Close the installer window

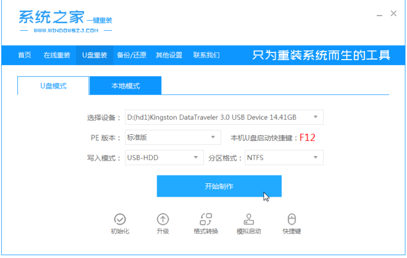click(x=393, y=14)
